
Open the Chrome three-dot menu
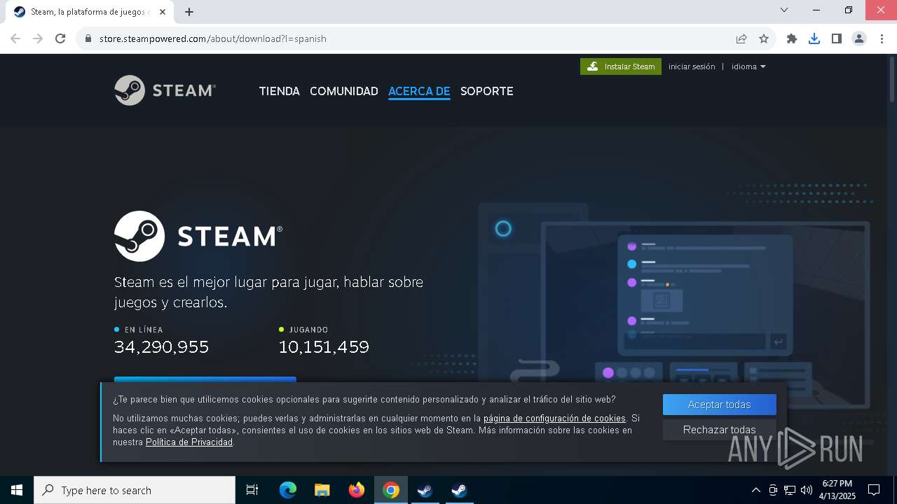882,38
